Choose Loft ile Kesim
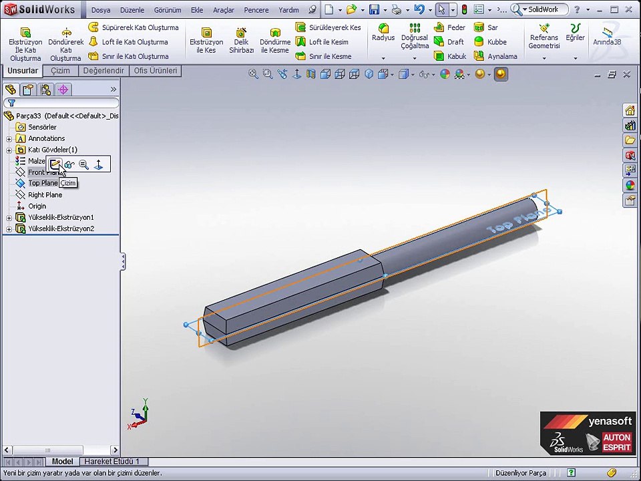 tap(322, 41)
